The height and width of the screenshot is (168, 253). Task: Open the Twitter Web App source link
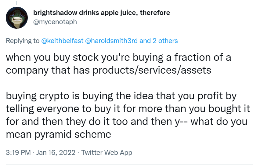pyautogui.click(x=107, y=152)
